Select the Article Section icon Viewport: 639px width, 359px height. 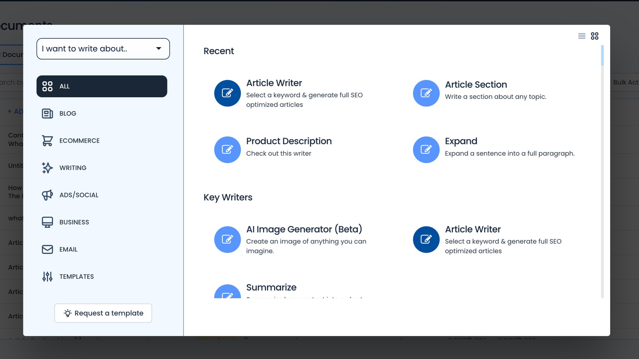426,93
